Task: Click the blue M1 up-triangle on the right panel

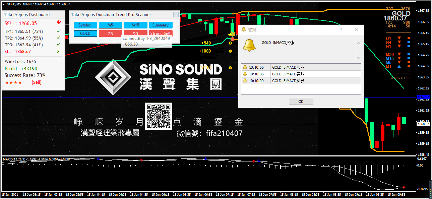Action: [399, 66]
